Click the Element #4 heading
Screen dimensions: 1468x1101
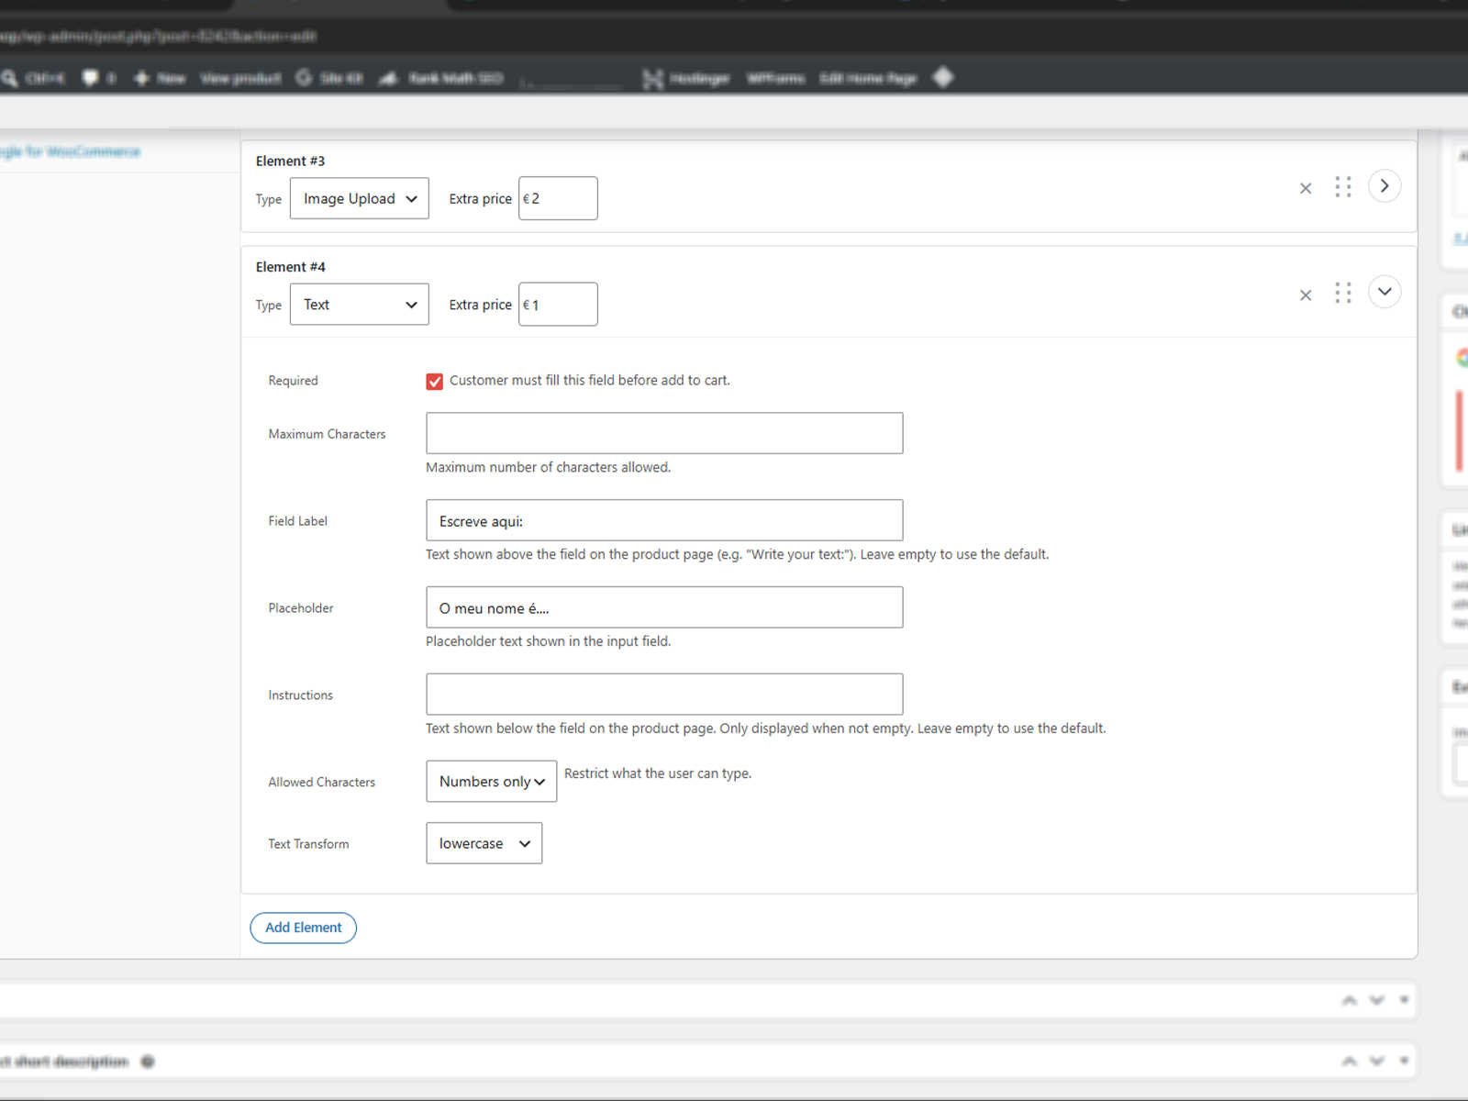290,267
